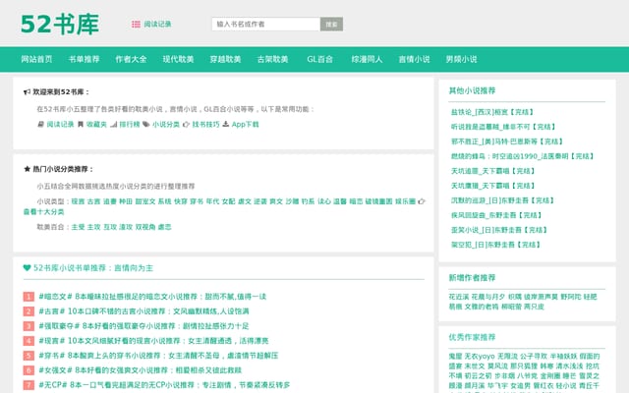Click the book icon before 阅读记录 link

click(40, 125)
